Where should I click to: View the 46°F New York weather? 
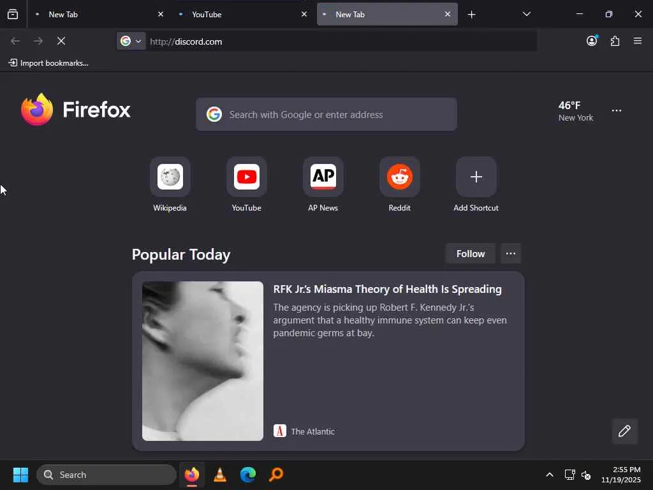tap(576, 111)
